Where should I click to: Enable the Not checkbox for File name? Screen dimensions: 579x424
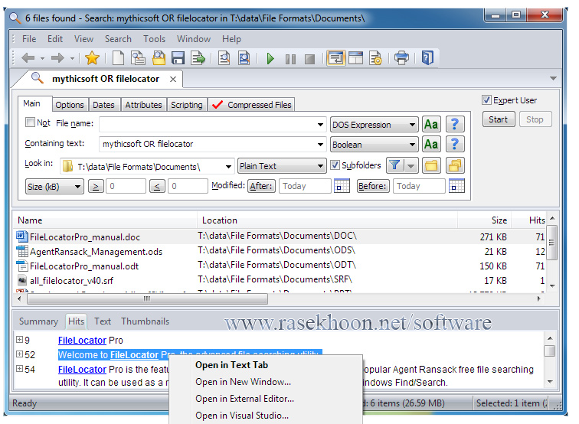[30, 122]
